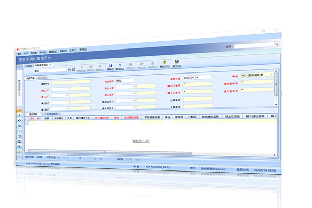The height and width of the screenshot is (208, 312).
Task: Click the Cancel (取消) undo arrow icon
Action: click(120, 65)
